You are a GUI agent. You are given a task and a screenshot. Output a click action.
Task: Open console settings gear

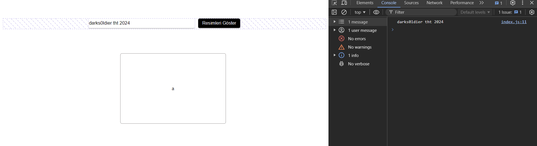pyautogui.click(x=532, y=12)
